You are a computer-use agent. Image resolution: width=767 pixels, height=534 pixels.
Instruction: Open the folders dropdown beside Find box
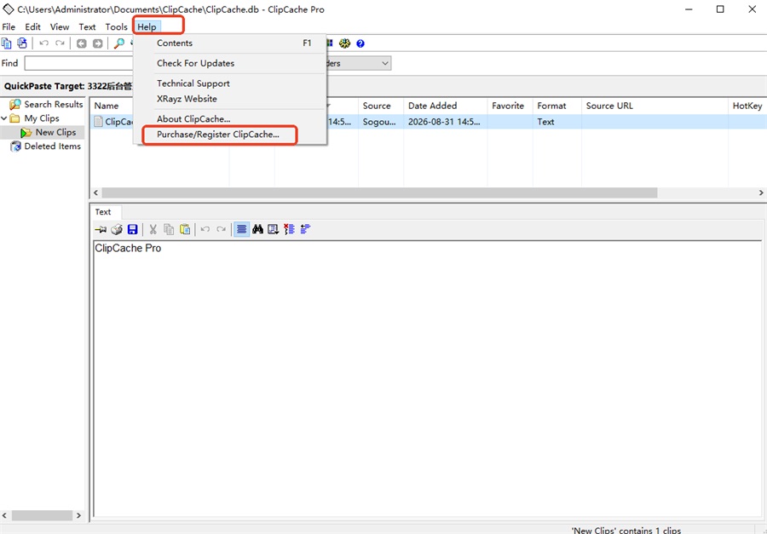[x=385, y=63]
